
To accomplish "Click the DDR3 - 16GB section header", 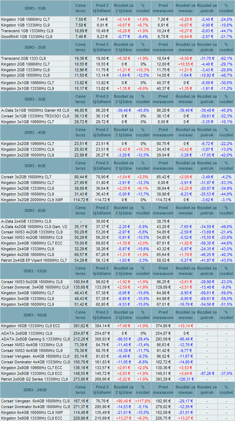I will click(35, 315).
